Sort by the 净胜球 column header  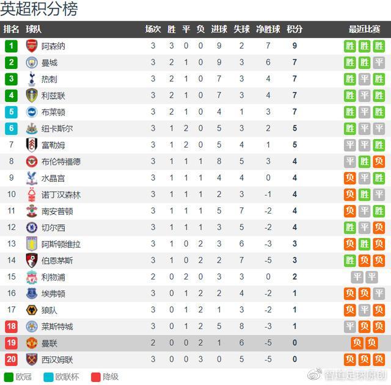268,29
